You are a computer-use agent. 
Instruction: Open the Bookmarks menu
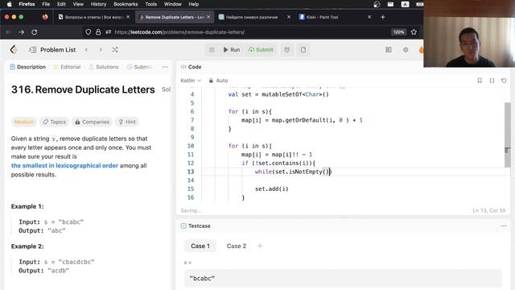(126, 4)
